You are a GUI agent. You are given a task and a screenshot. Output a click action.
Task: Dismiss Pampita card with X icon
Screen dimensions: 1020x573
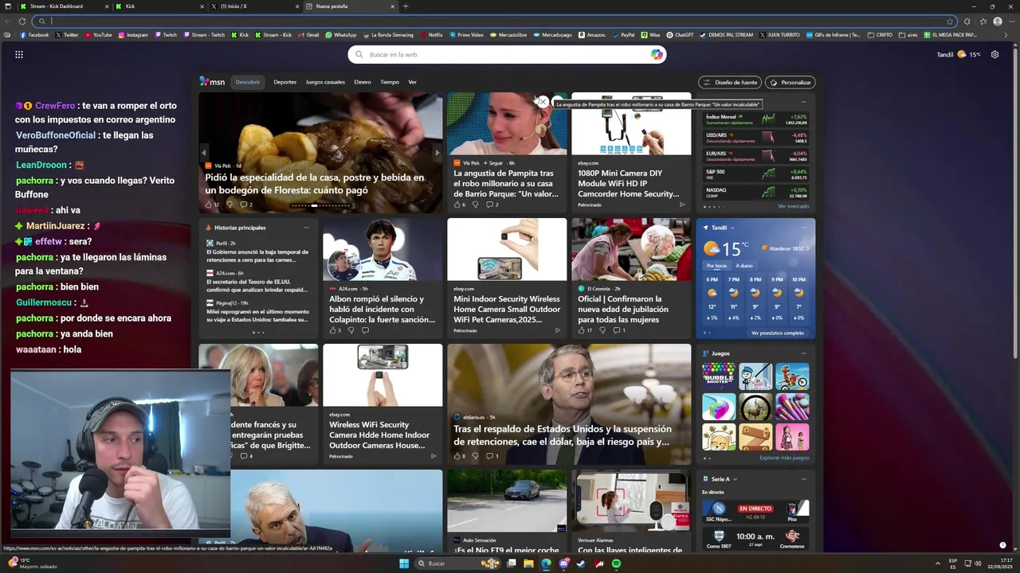pyautogui.click(x=543, y=102)
